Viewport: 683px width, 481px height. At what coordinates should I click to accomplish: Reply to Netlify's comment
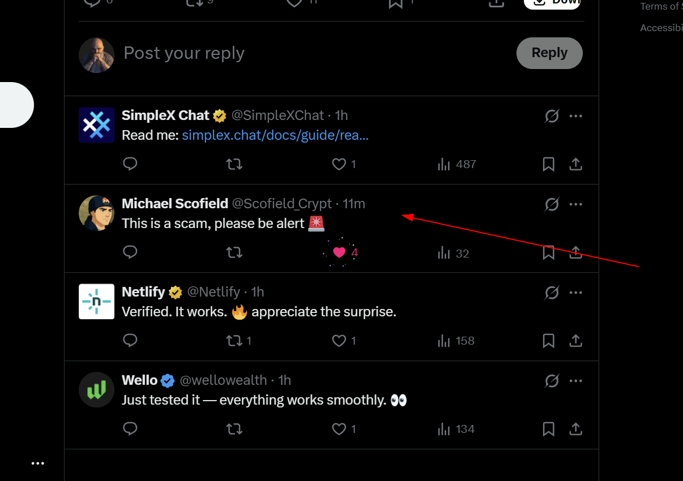coord(130,341)
